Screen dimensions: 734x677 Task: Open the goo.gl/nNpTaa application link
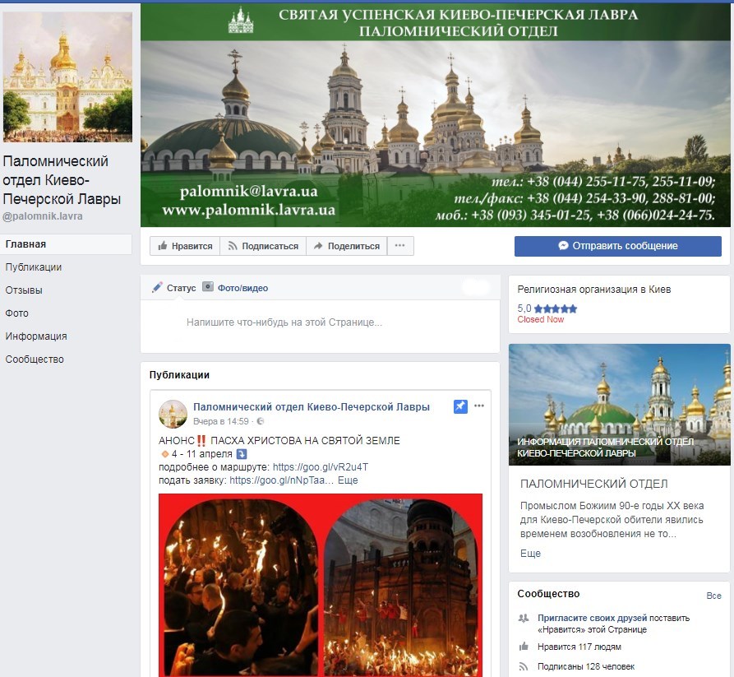(x=282, y=480)
